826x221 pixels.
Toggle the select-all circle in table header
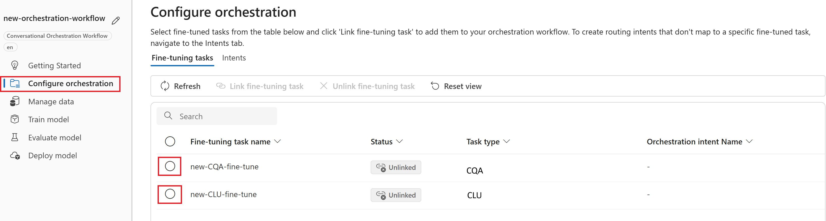coord(170,141)
